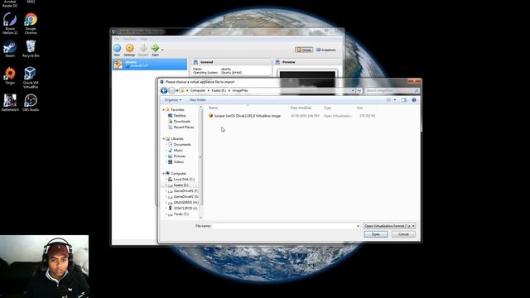The height and width of the screenshot is (298, 530).
Task: Click the Back arrow in file dialog
Action: [x=164, y=90]
